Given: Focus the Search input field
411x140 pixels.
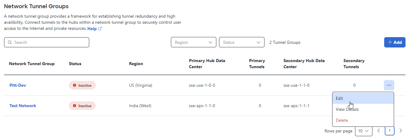Looking at the screenshot, I should (47, 42).
